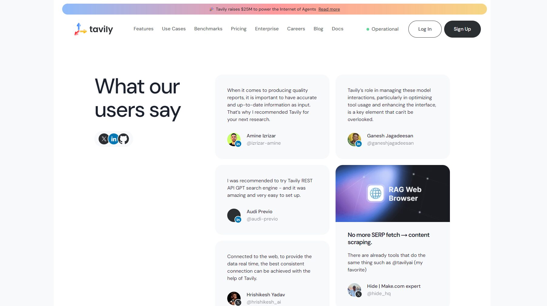The width and height of the screenshot is (547, 306).
Task: Open the GitHub icon under heading
Action: point(123,139)
